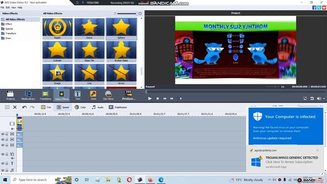Screen dimensions: 327x184
Task: Open the Media Library section
Action: 28,96
